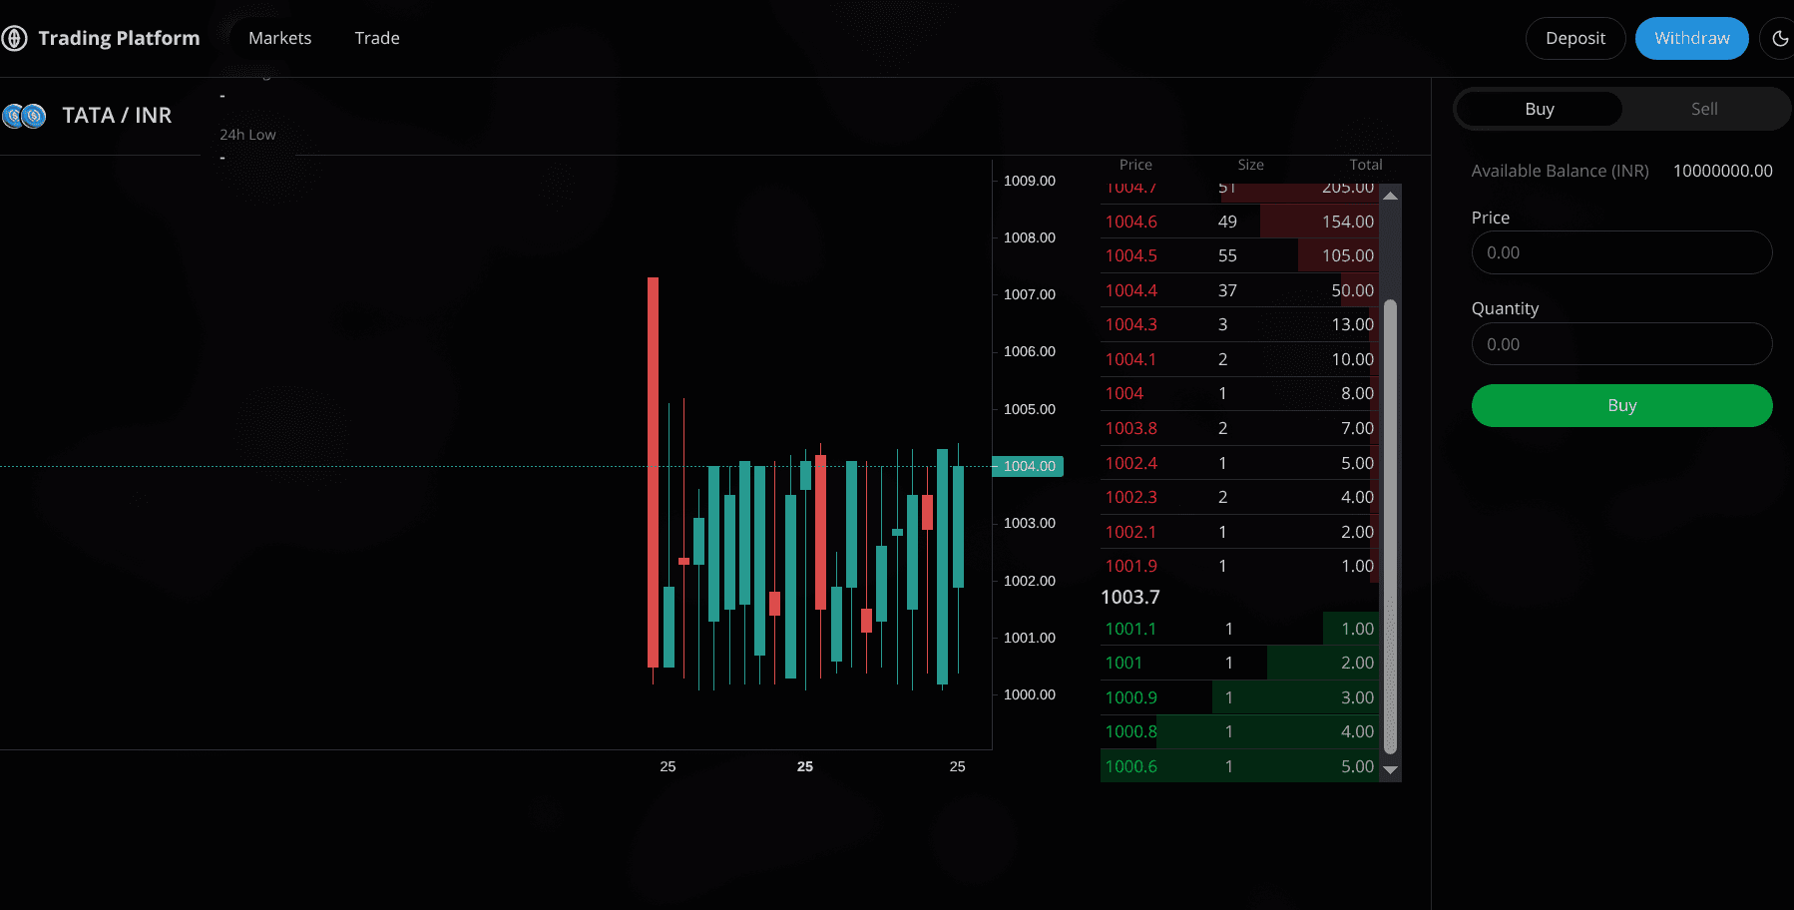Click the Total column header
Image resolution: width=1794 pixels, height=910 pixels.
pyautogui.click(x=1366, y=165)
